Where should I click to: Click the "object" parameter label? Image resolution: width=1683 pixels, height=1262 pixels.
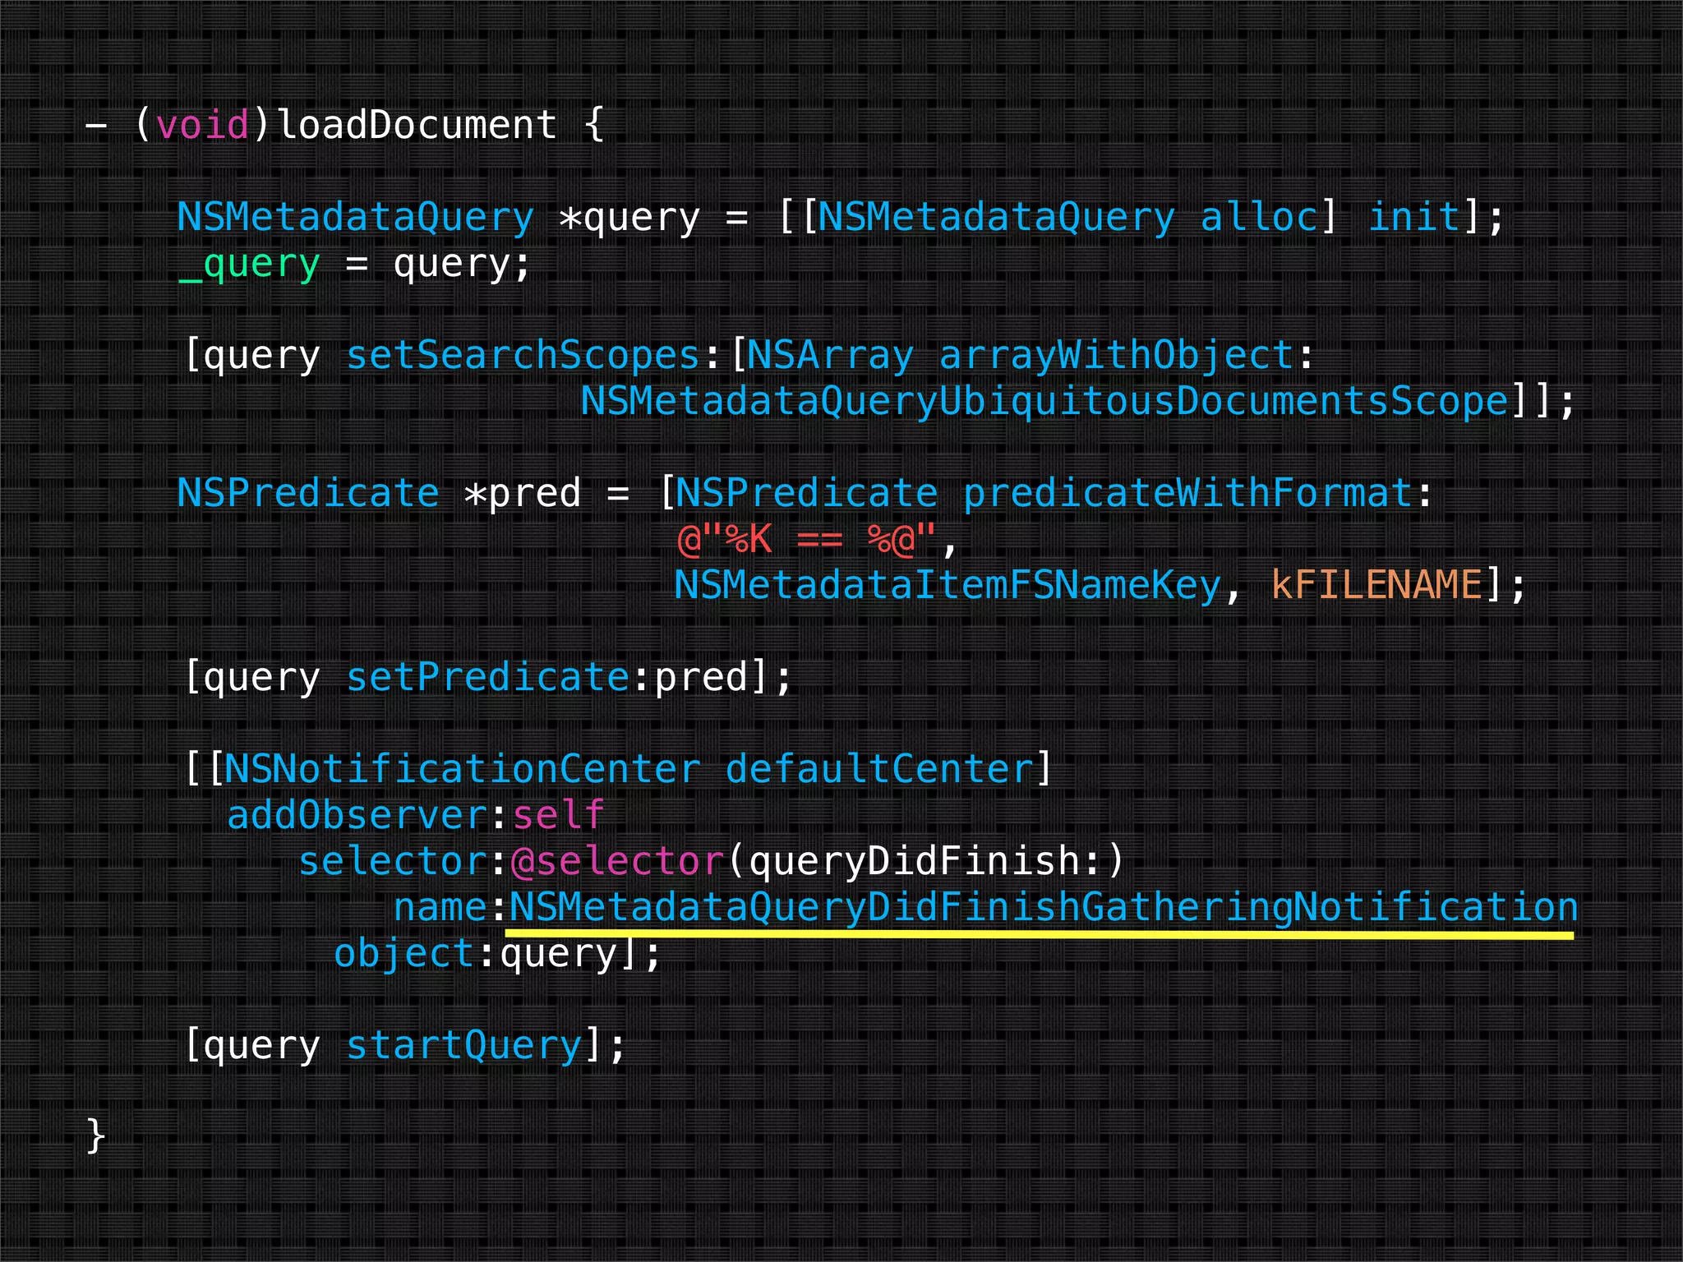(404, 954)
